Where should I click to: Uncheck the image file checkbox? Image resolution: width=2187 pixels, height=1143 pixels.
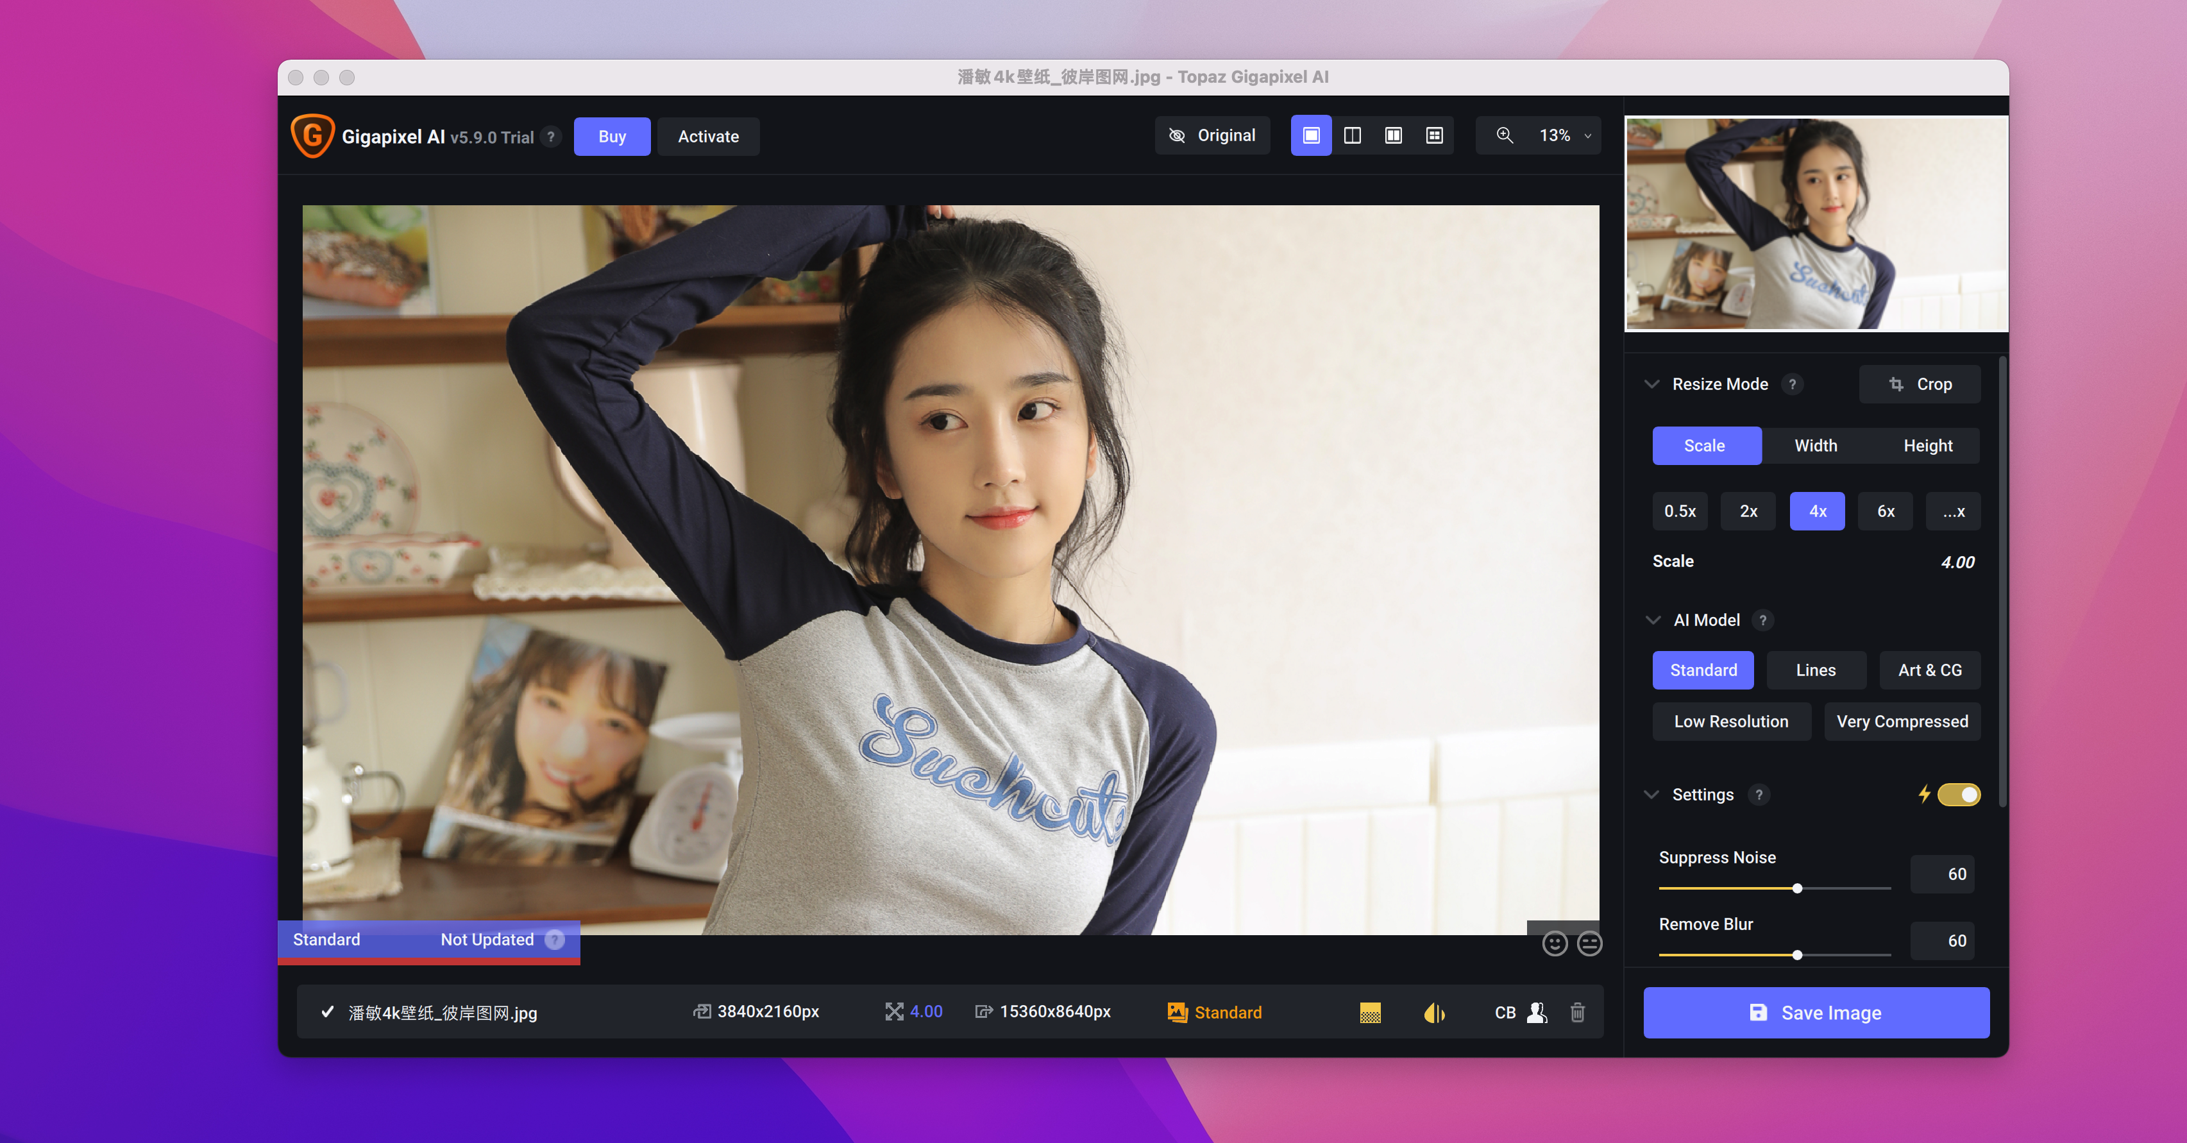[328, 1012]
